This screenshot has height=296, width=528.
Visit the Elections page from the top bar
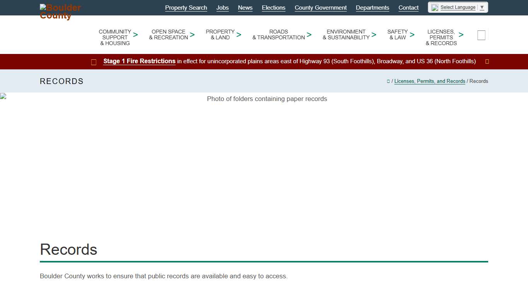(273, 8)
